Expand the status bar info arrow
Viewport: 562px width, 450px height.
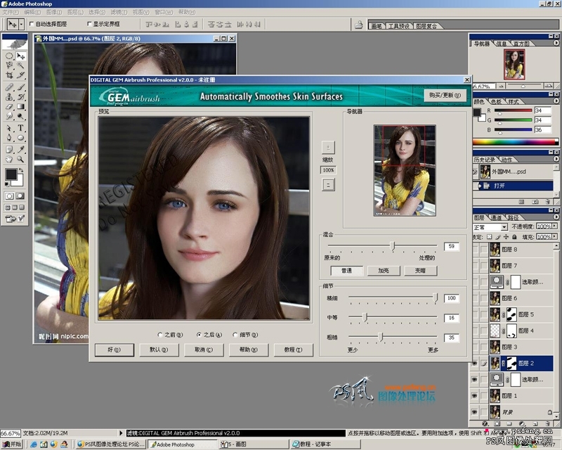(x=121, y=433)
